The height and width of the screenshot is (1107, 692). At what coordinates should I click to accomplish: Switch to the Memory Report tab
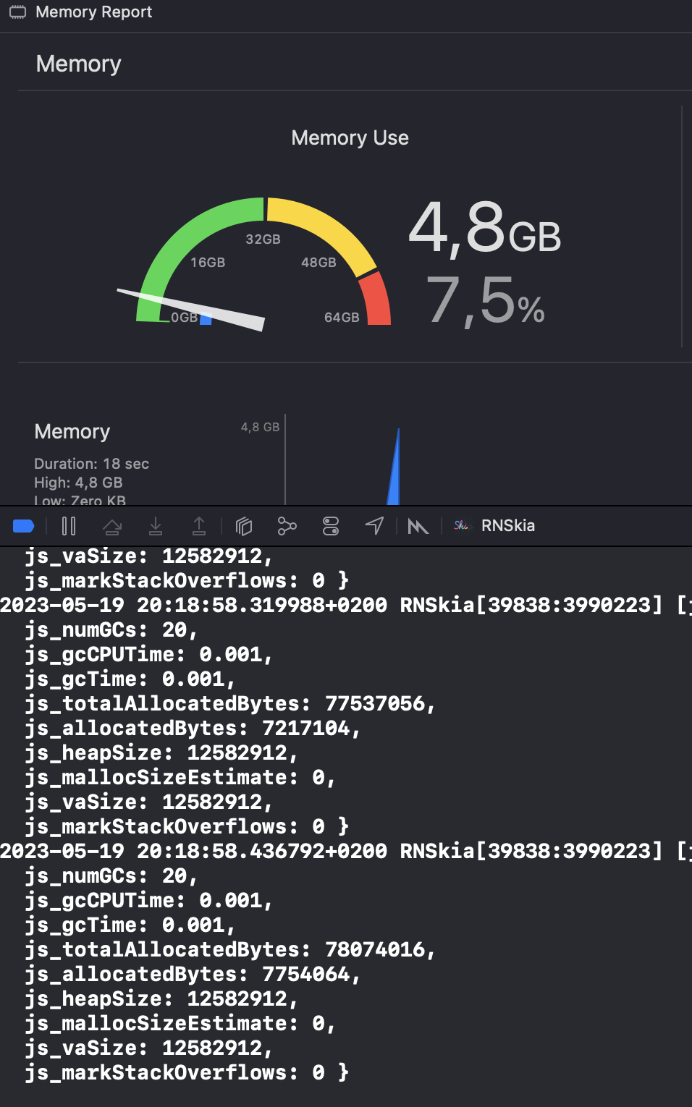tap(93, 12)
